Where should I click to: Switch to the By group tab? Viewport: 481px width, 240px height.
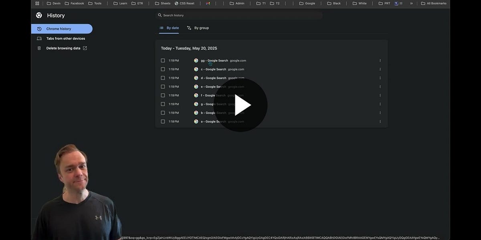pyautogui.click(x=199, y=28)
